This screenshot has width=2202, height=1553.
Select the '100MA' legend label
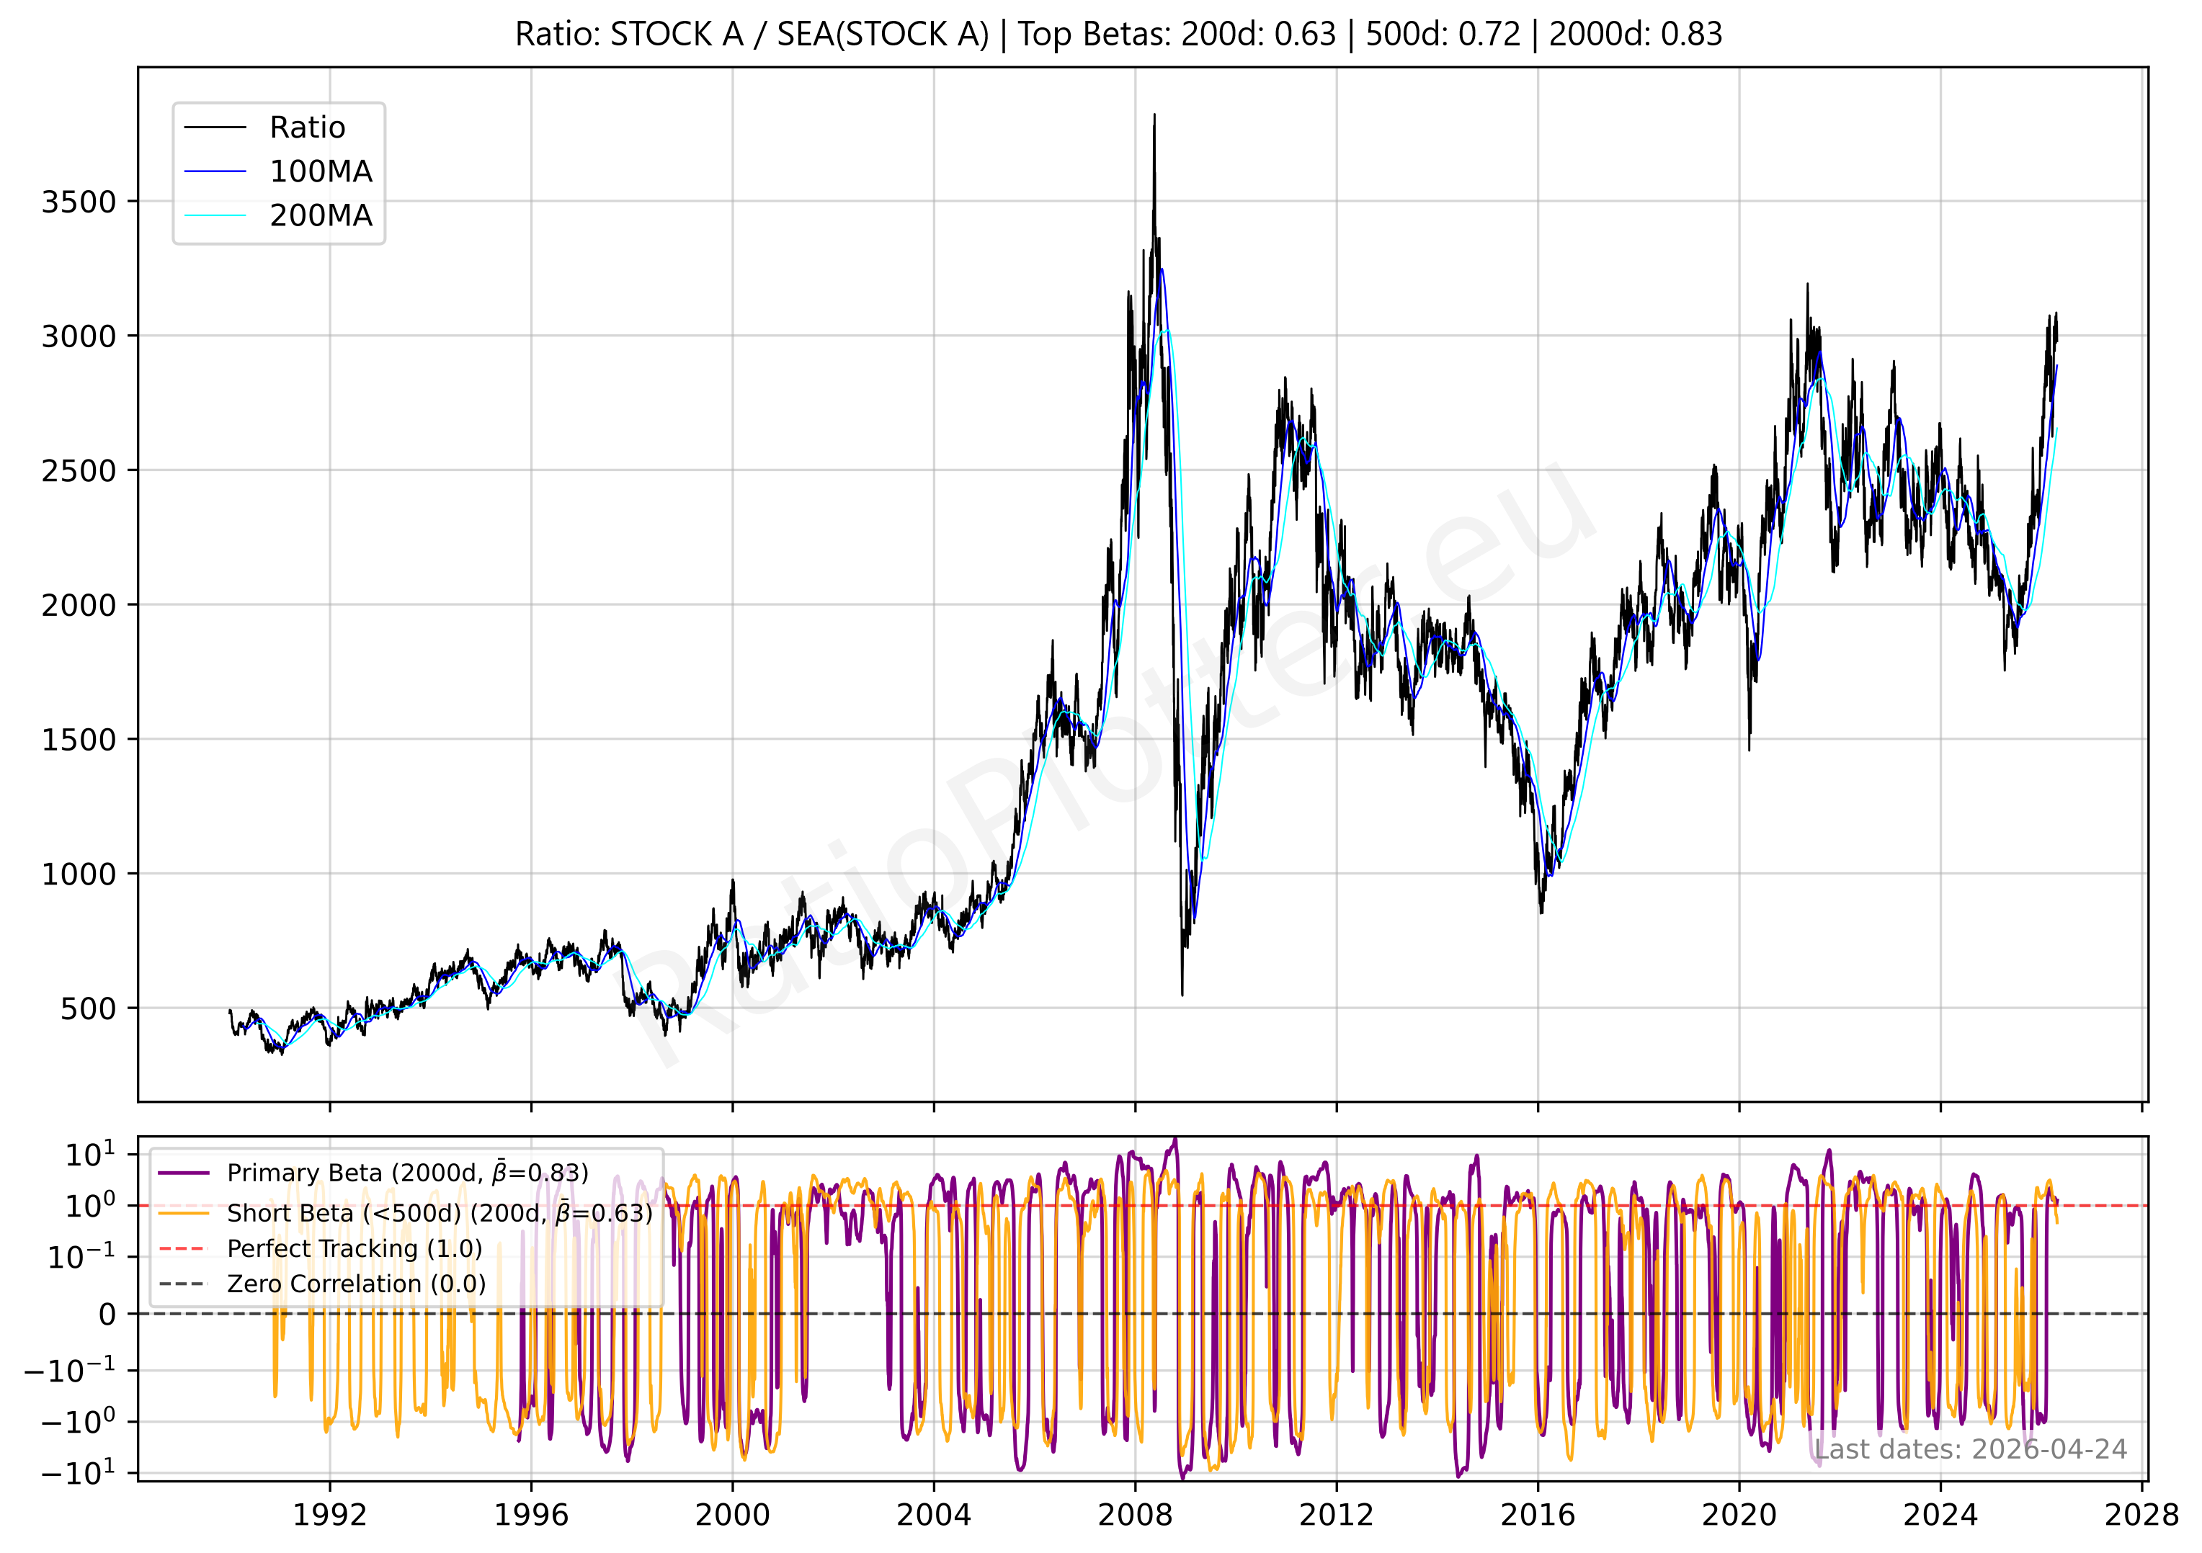(x=321, y=171)
